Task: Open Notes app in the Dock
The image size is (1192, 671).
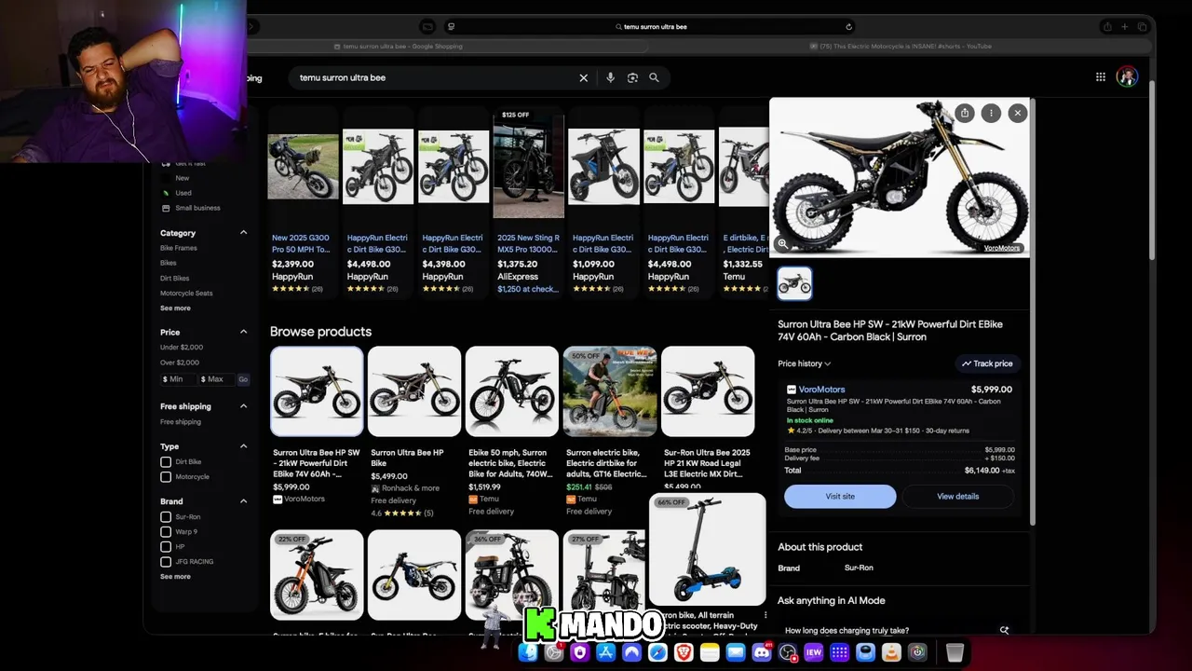Action: (x=710, y=652)
